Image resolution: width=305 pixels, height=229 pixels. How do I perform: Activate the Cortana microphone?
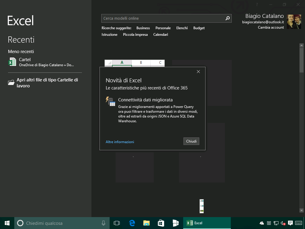103,223
